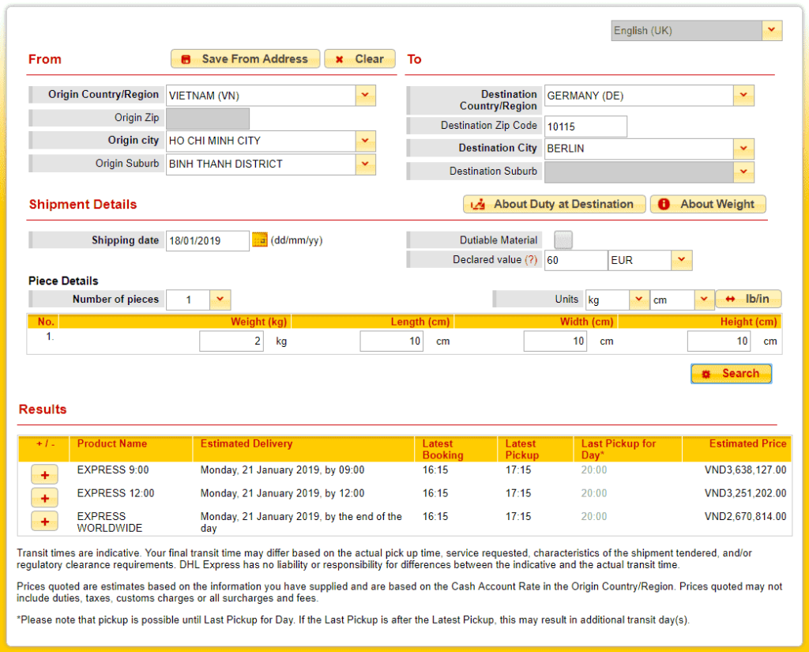The width and height of the screenshot is (809, 652).
Task: Expand the EXPRESS WORLDWIDE result row
Action: pyautogui.click(x=44, y=521)
